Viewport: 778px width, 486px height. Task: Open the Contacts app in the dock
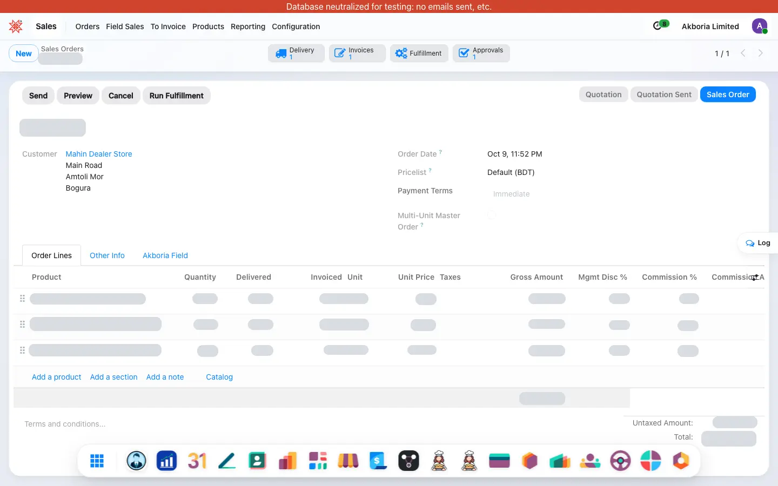point(257,461)
